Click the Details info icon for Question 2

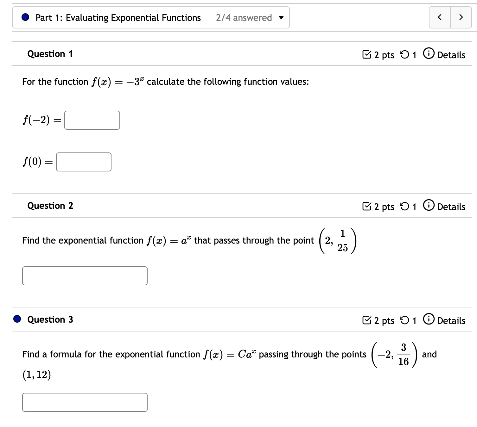click(x=428, y=206)
